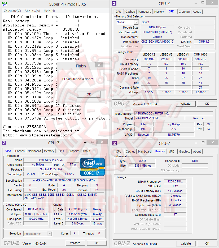Click the Bus Speed 100.00 MHz value
Viewport: 219px width, 248px height.
coord(36,219)
